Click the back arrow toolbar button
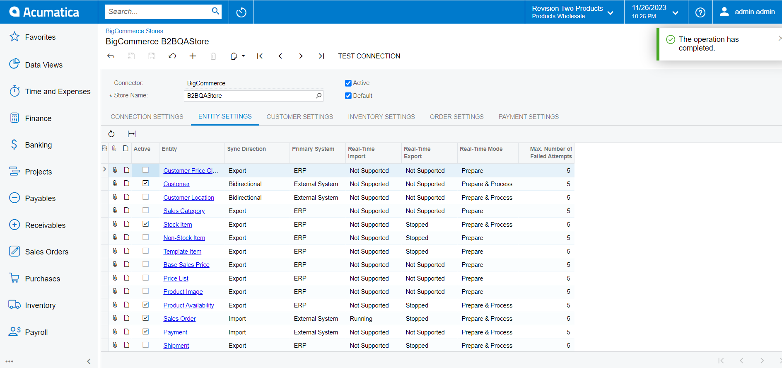Image resolution: width=782 pixels, height=368 pixels. tap(111, 56)
